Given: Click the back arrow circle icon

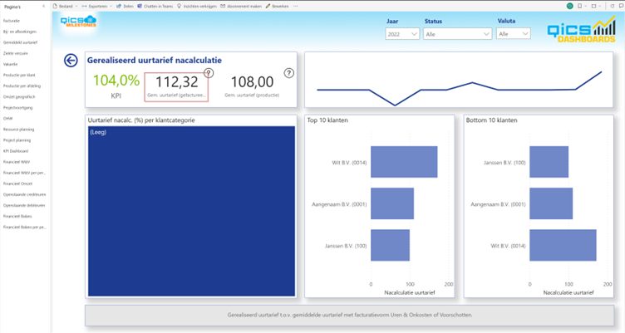Looking at the screenshot, I should coord(71,61).
